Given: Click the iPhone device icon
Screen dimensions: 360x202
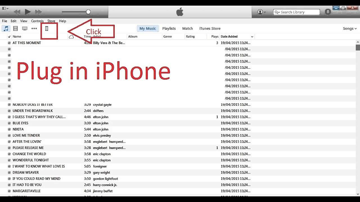Looking at the screenshot, I should 47,28.
